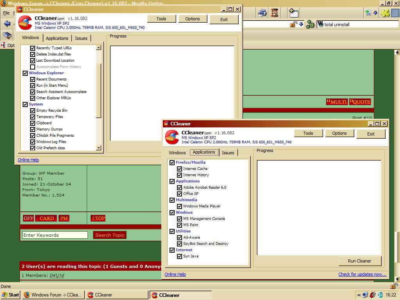The height and width of the screenshot is (300, 400).
Task: Uncheck Recently Typed URLs
Action: click(x=32, y=48)
